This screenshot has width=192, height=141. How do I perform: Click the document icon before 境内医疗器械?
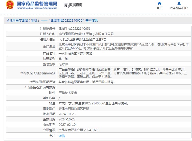8,20
